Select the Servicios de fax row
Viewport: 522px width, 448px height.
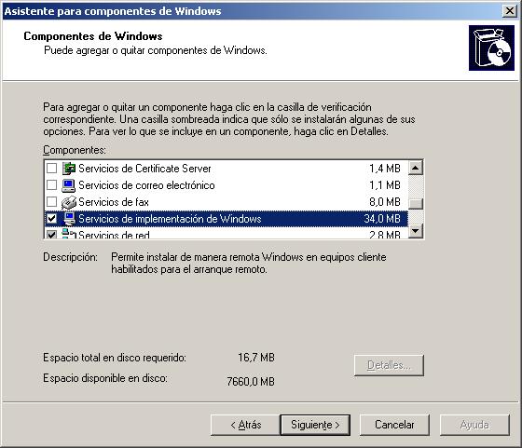226,202
